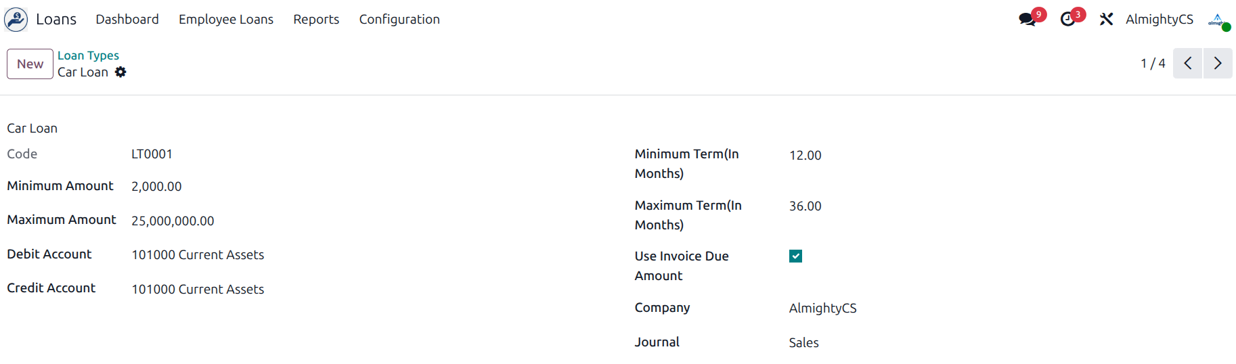Click the debug tools wrench icon
Viewport: 1236px width, 364px height.
point(1107,20)
